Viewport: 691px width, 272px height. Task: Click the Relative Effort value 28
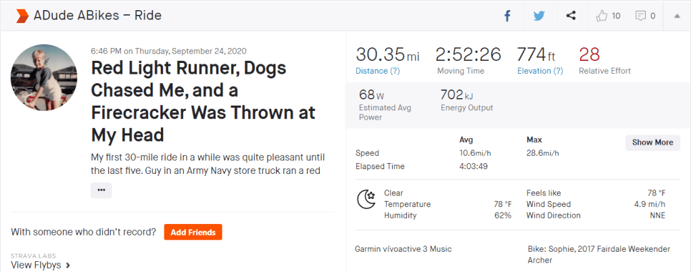589,55
